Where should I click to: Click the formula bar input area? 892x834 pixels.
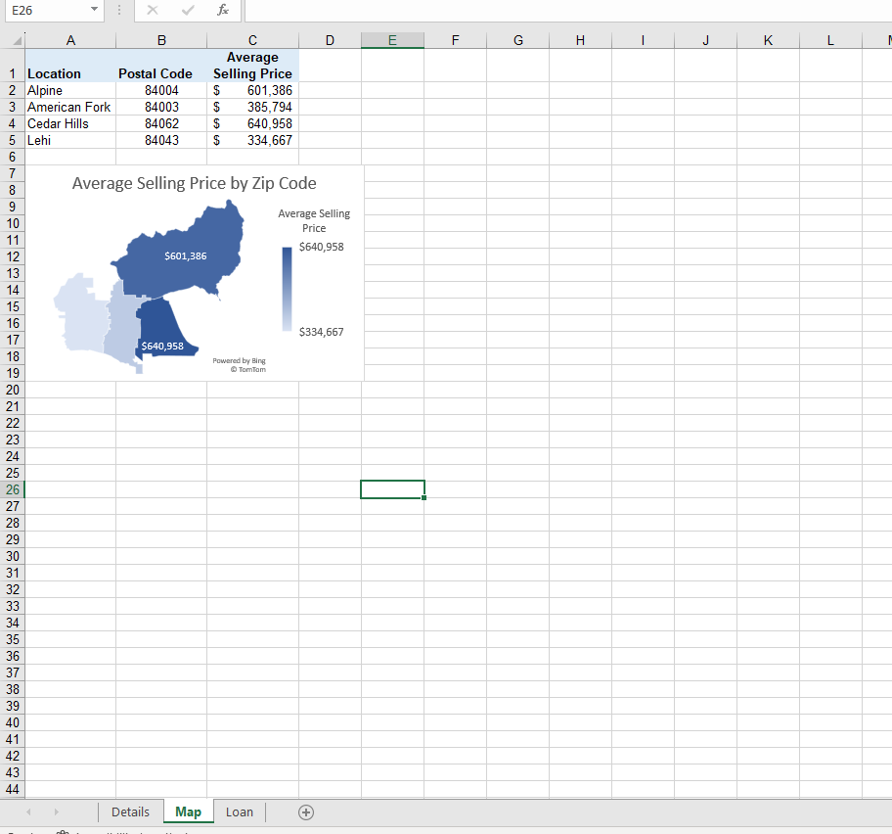[x=567, y=10]
